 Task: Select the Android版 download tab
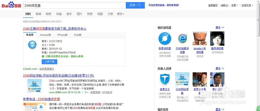45,35
